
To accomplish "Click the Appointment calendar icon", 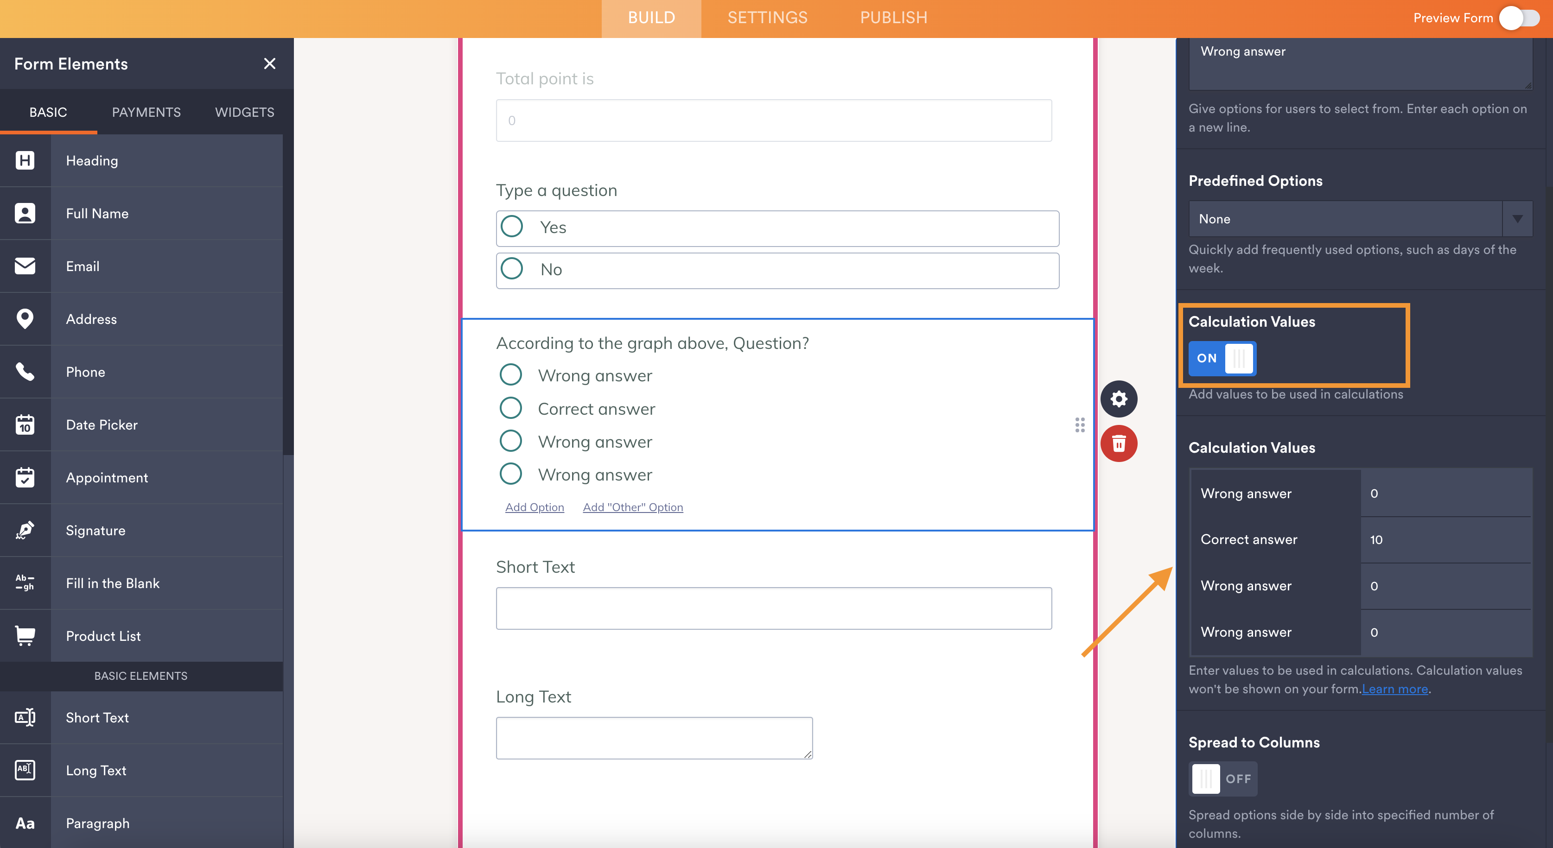I will click(25, 477).
